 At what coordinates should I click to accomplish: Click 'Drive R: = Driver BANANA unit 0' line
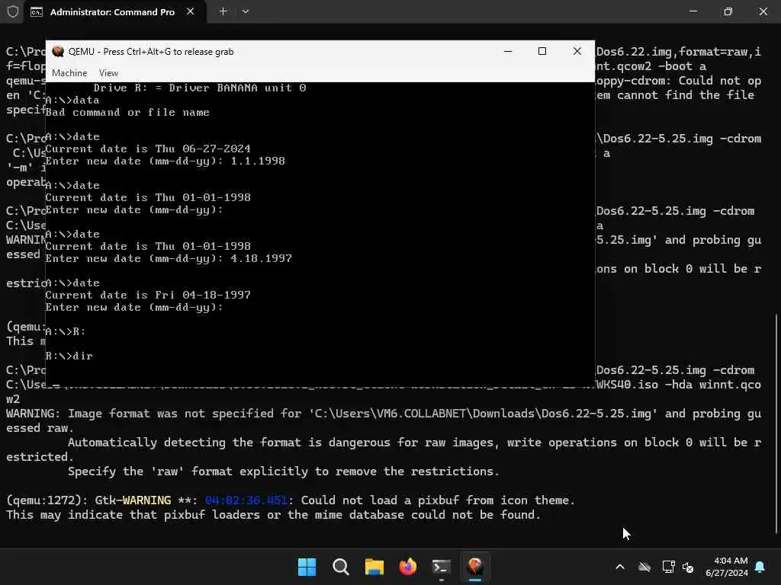coord(200,88)
